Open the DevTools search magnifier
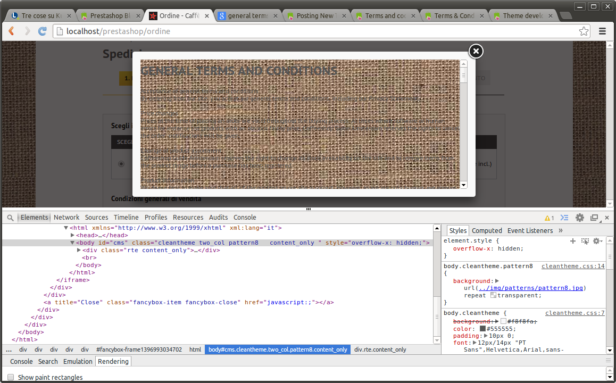 [10, 218]
